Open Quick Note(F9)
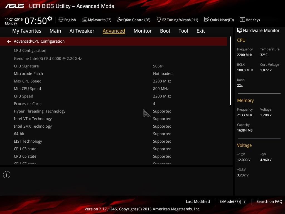 [x=219, y=20]
